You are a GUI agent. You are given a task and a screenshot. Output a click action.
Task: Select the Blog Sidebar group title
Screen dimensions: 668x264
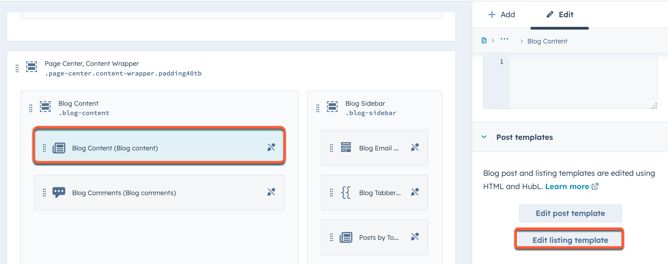tap(365, 103)
